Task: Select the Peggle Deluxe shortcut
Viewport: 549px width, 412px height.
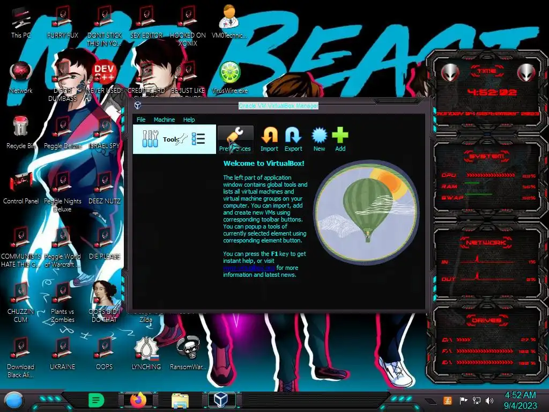Action: coord(62,133)
